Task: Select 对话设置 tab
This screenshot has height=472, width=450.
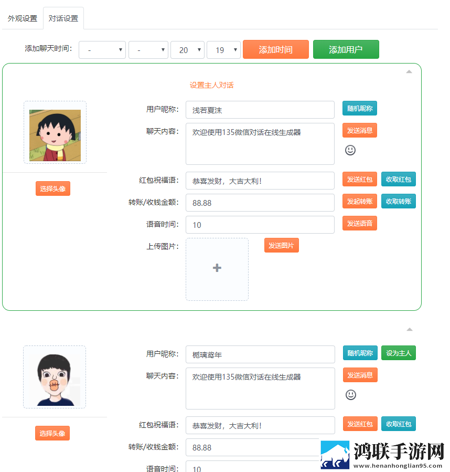Action: pyautogui.click(x=63, y=18)
